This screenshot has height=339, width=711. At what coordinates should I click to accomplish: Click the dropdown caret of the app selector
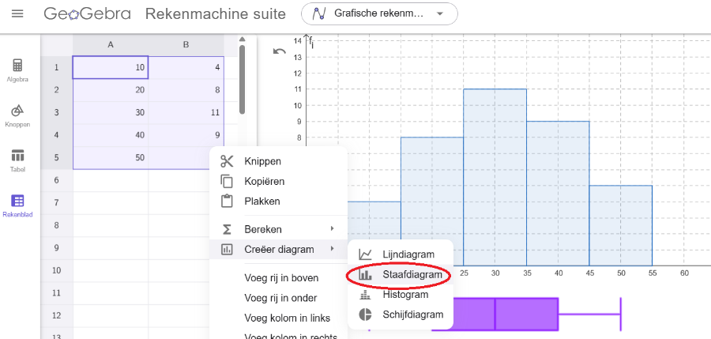click(x=439, y=14)
